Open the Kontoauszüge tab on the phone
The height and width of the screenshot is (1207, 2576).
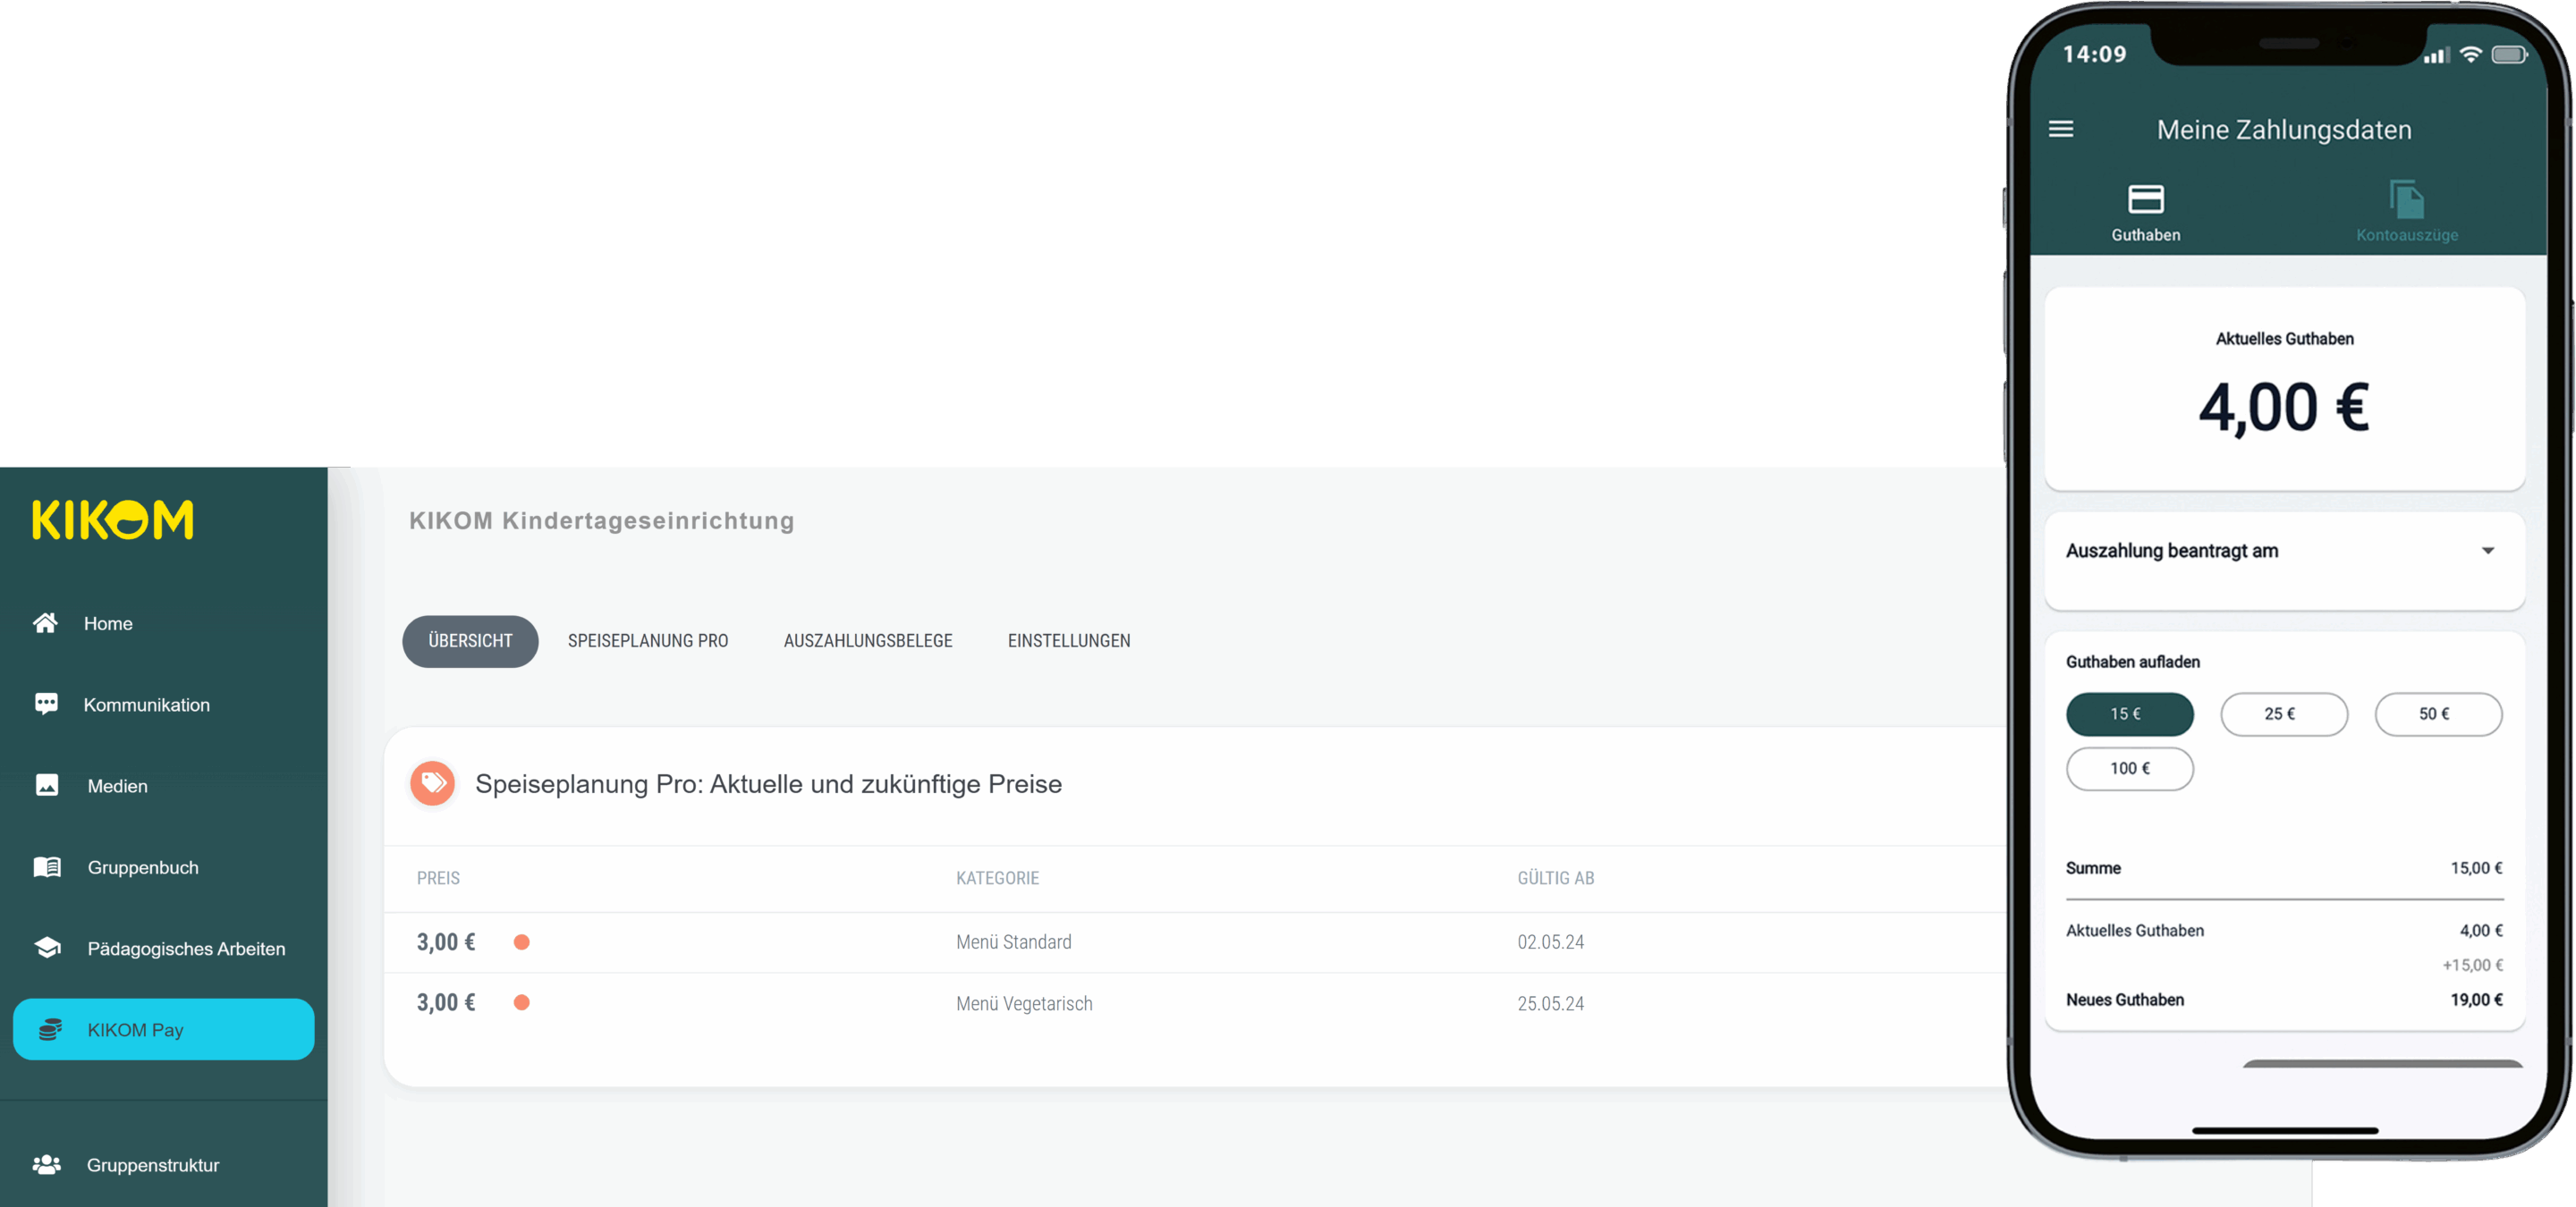coord(2406,211)
